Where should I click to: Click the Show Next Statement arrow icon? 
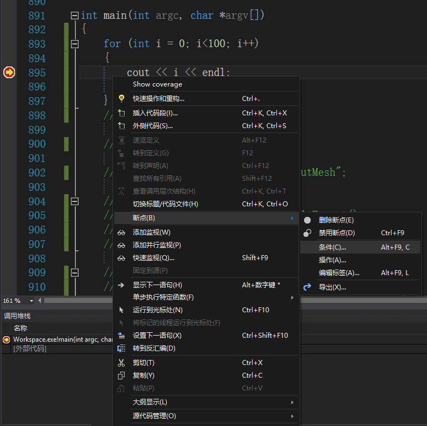(121, 285)
